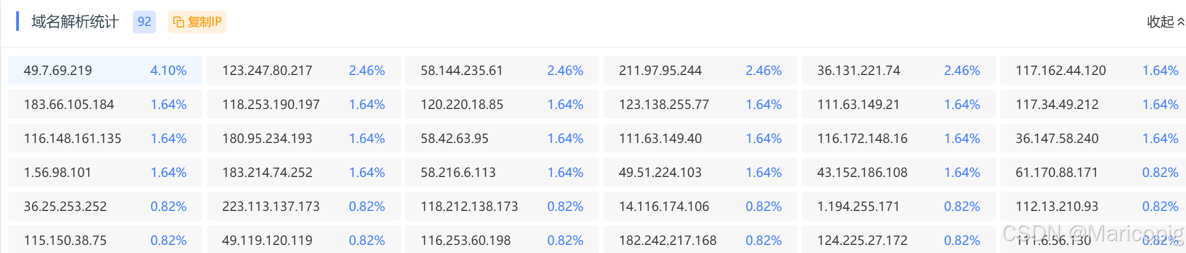
Task: Select the IP entry 49.7.69.219
Action: point(105,70)
